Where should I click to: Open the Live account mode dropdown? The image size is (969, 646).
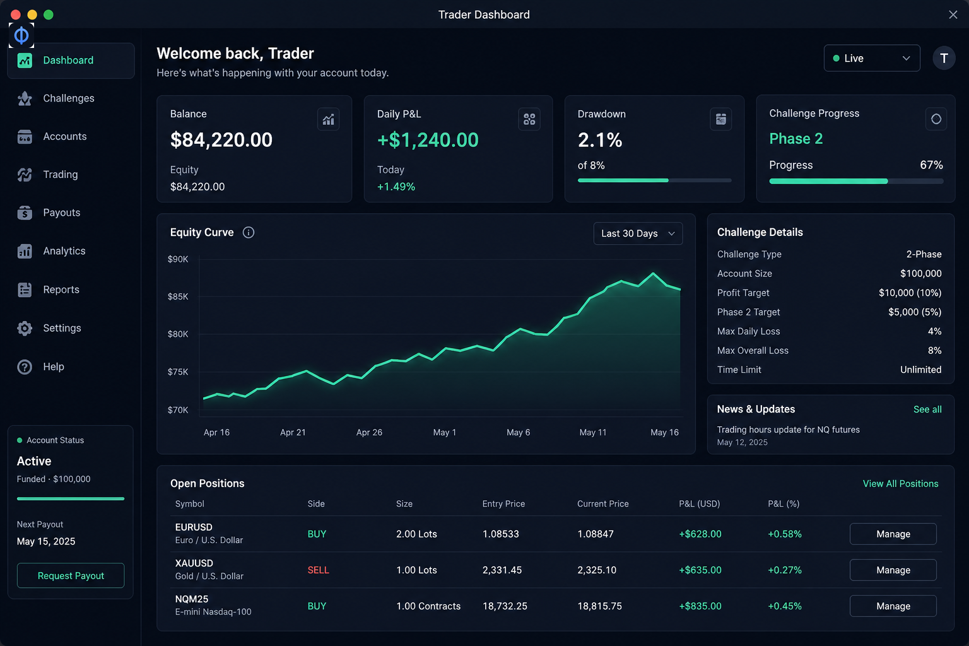tap(872, 58)
